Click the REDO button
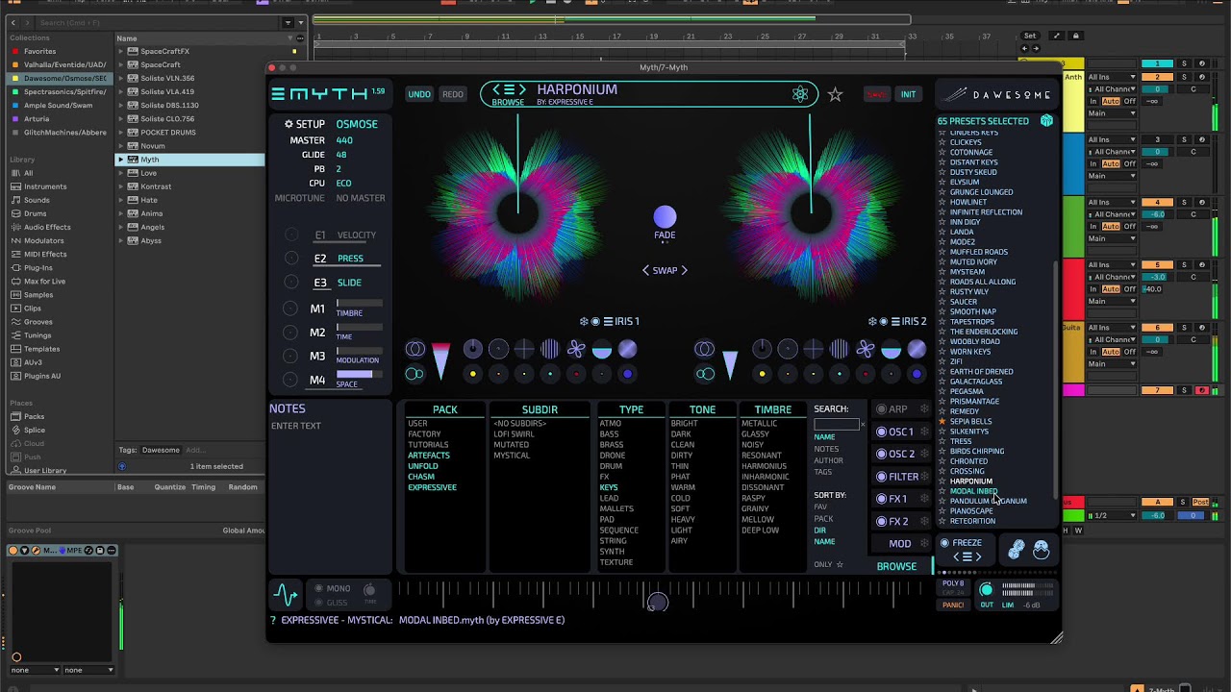The height and width of the screenshot is (692, 1231). coord(452,94)
